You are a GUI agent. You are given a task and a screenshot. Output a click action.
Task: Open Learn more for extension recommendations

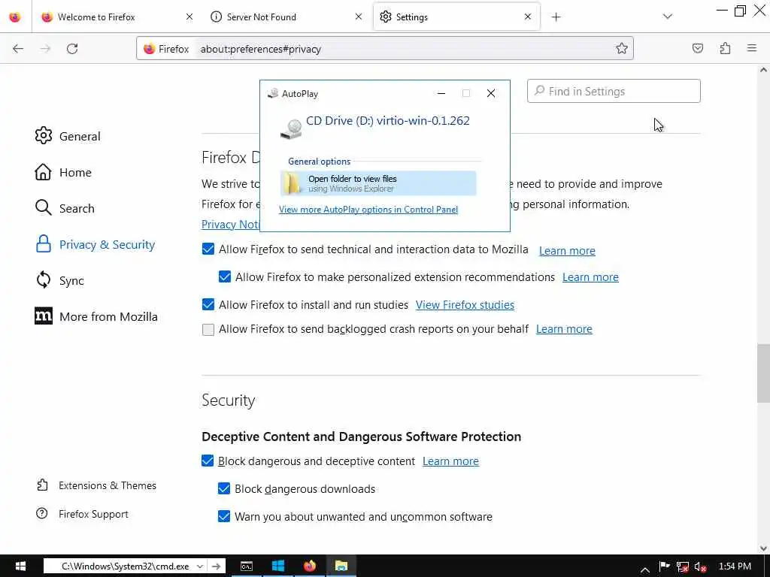click(590, 277)
